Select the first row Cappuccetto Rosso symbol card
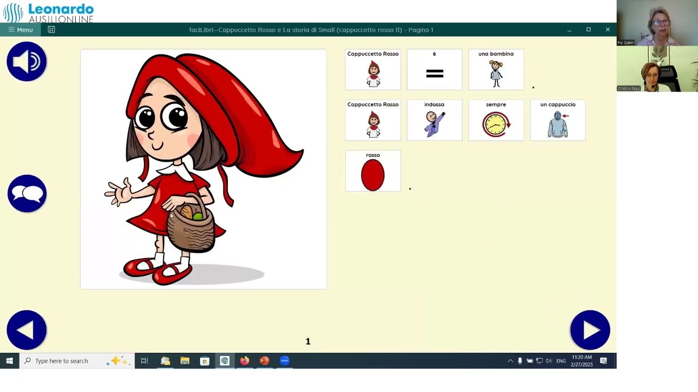698x392 pixels. 373,70
